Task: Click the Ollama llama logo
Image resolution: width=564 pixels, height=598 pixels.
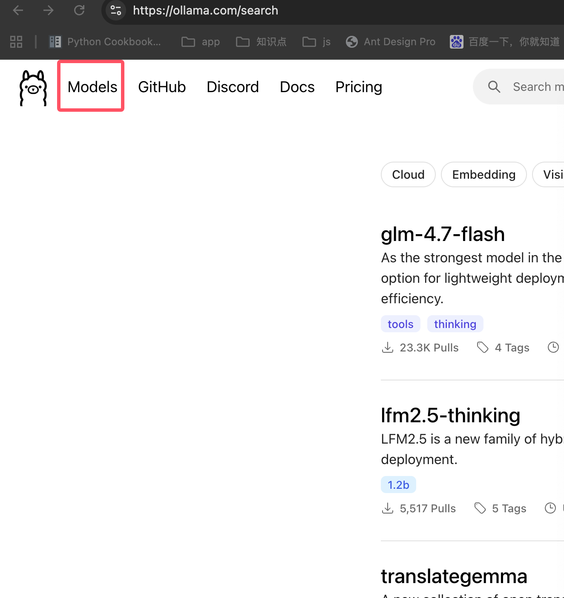Action: coord(33,87)
